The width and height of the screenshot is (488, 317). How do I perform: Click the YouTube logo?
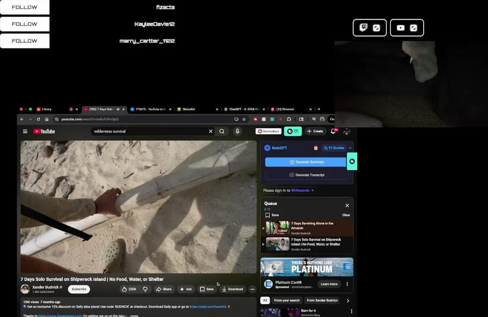click(44, 131)
